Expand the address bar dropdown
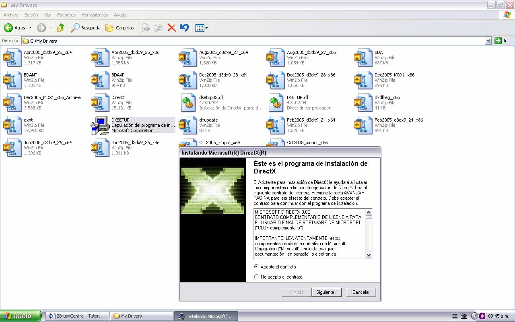Image resolution: width=515 pixels, height=322 pixels. 488,41
